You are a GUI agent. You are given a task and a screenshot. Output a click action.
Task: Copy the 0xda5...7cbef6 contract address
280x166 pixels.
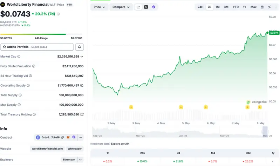62,137
